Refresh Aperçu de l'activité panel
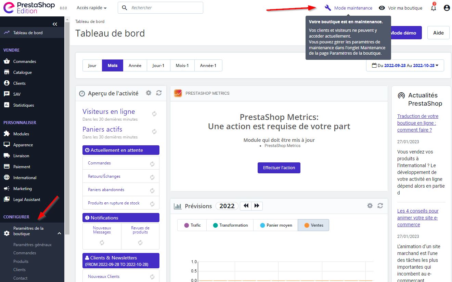452x282 pixels. point(159,93)
